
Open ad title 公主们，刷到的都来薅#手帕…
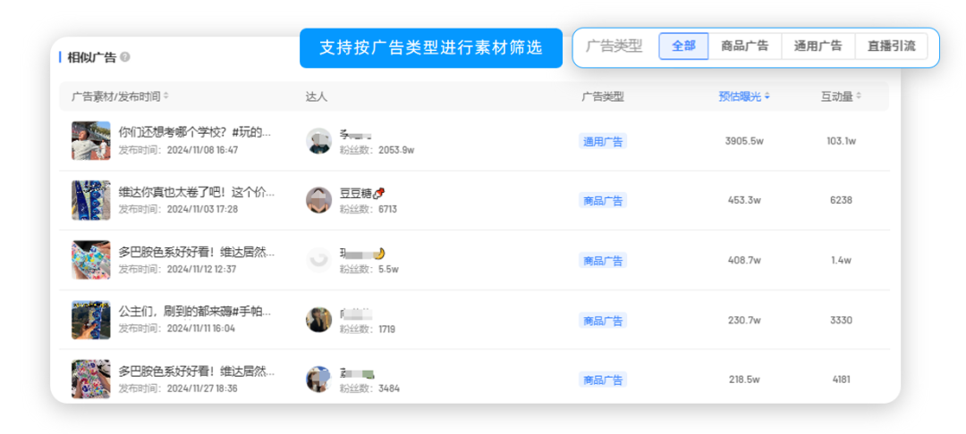click(x=195, y=312)
